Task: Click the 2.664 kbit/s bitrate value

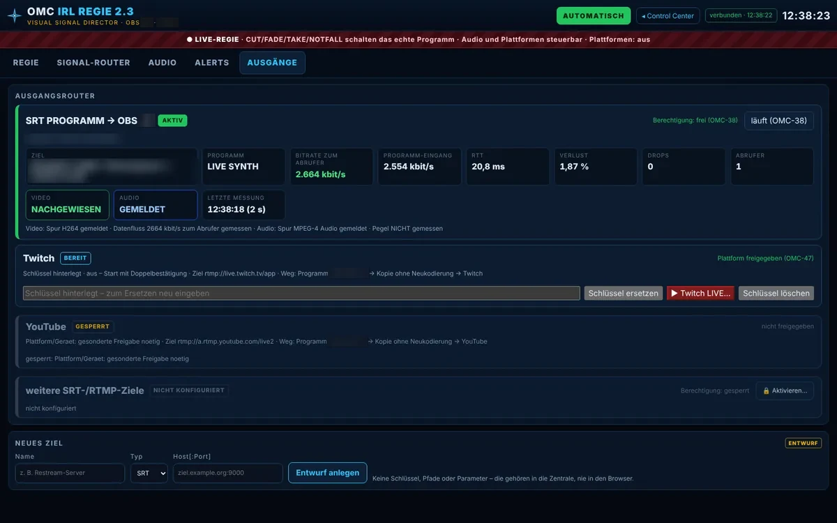Action: coord(321,174)
